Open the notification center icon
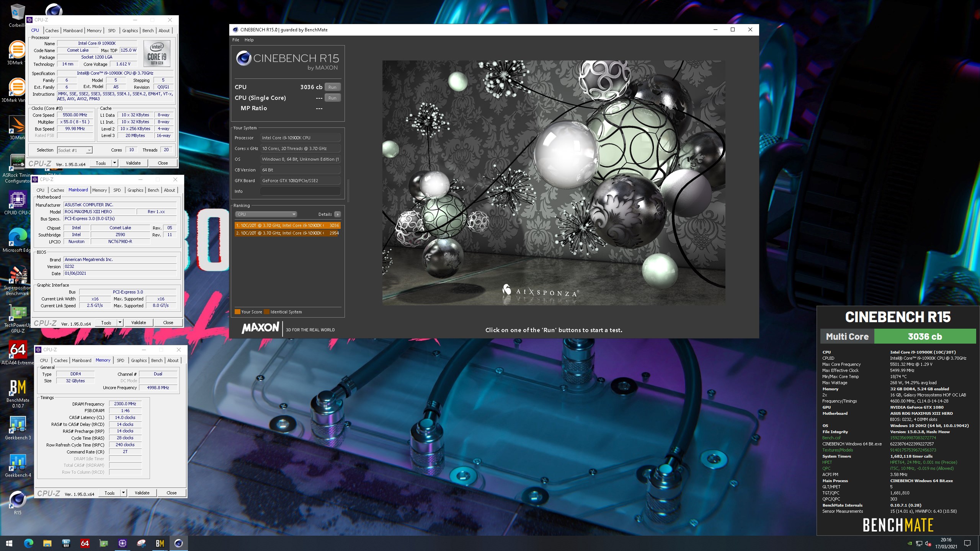The width and height of the screenshot is (980, 551). point(967,543)
